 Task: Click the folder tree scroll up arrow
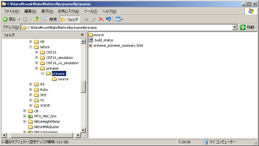click(83, 41)
